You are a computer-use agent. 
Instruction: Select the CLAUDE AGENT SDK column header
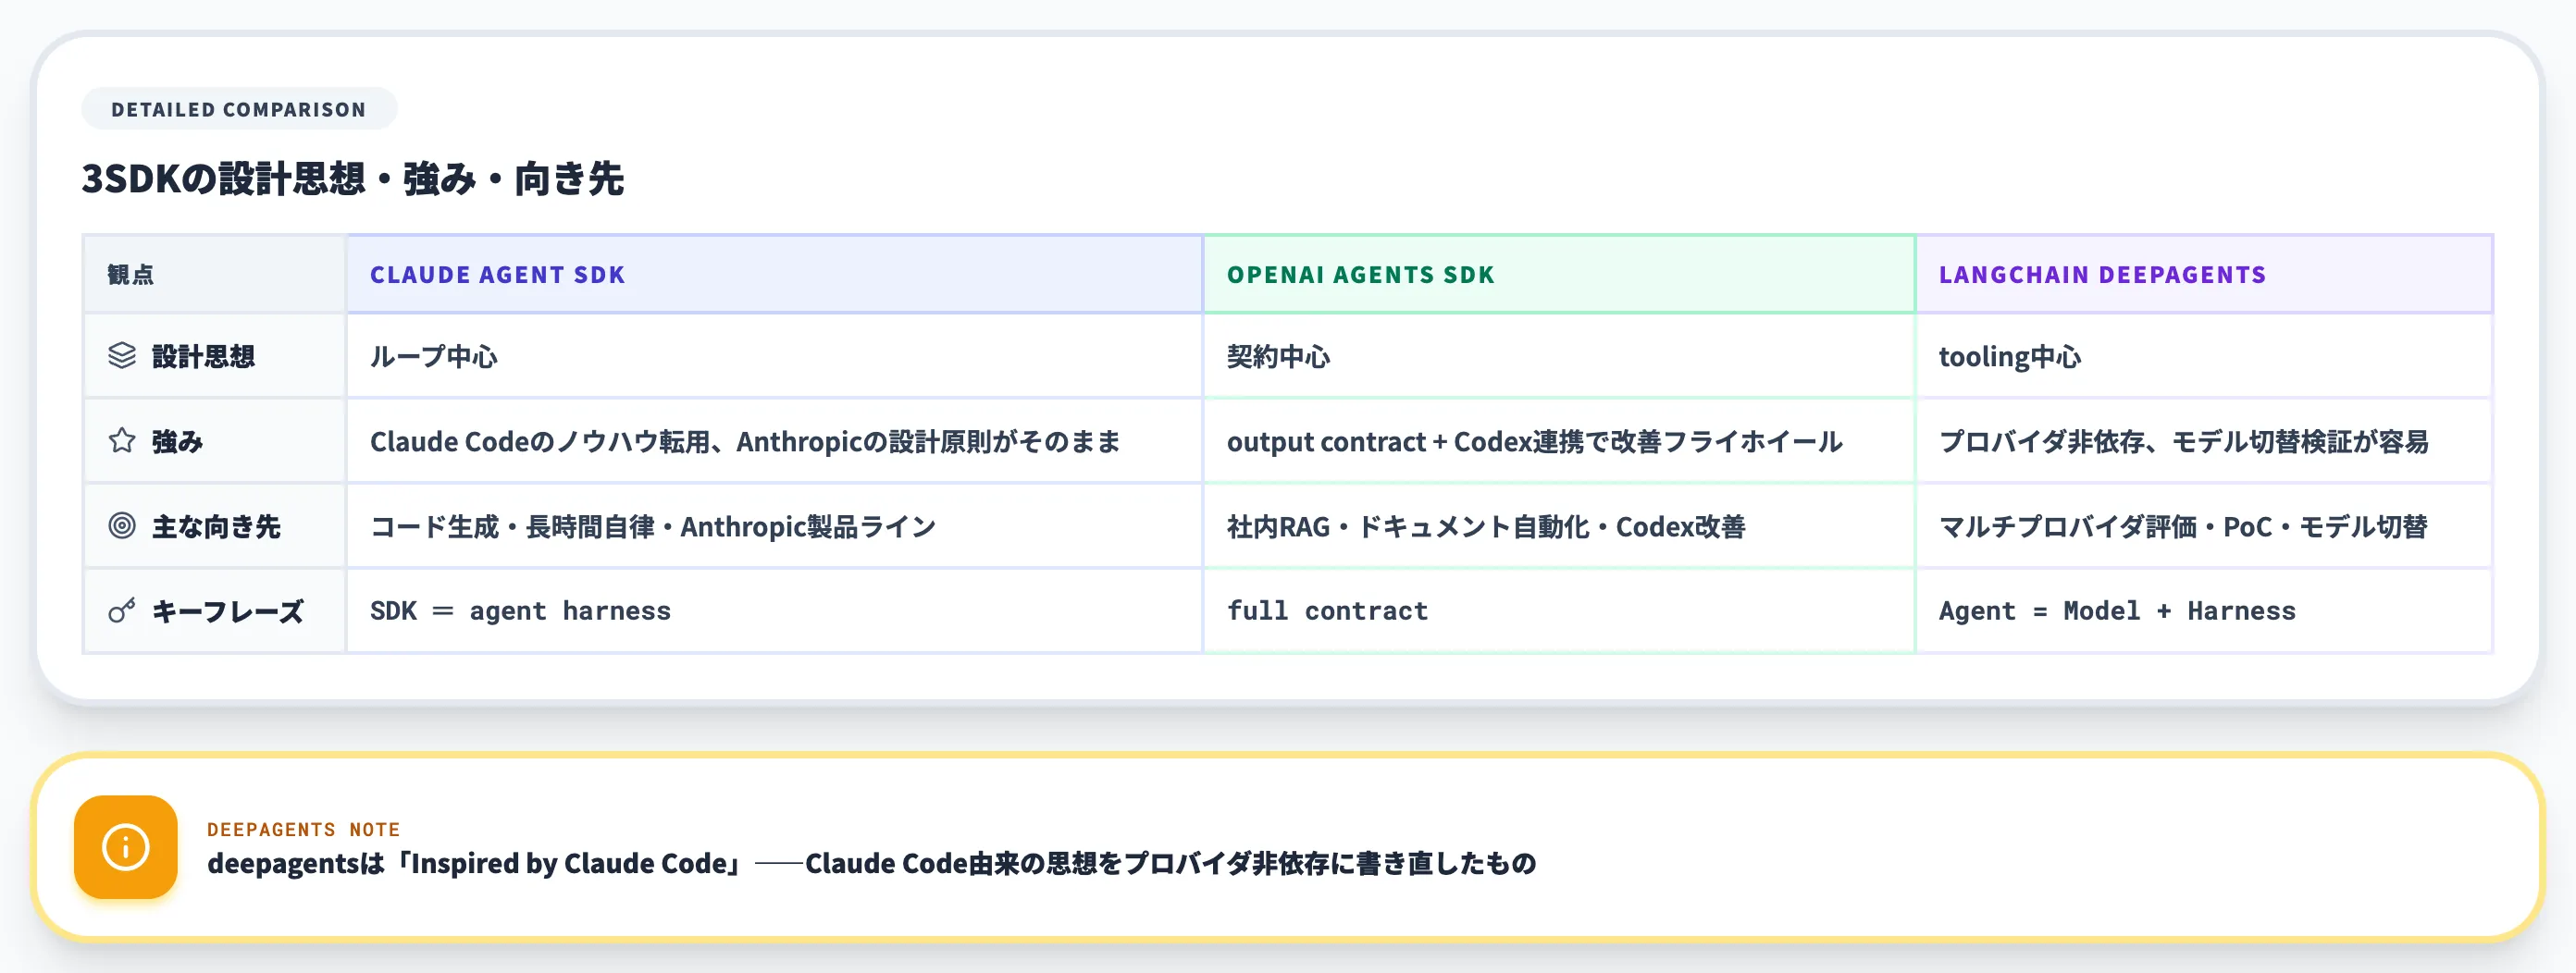[774, 274]
